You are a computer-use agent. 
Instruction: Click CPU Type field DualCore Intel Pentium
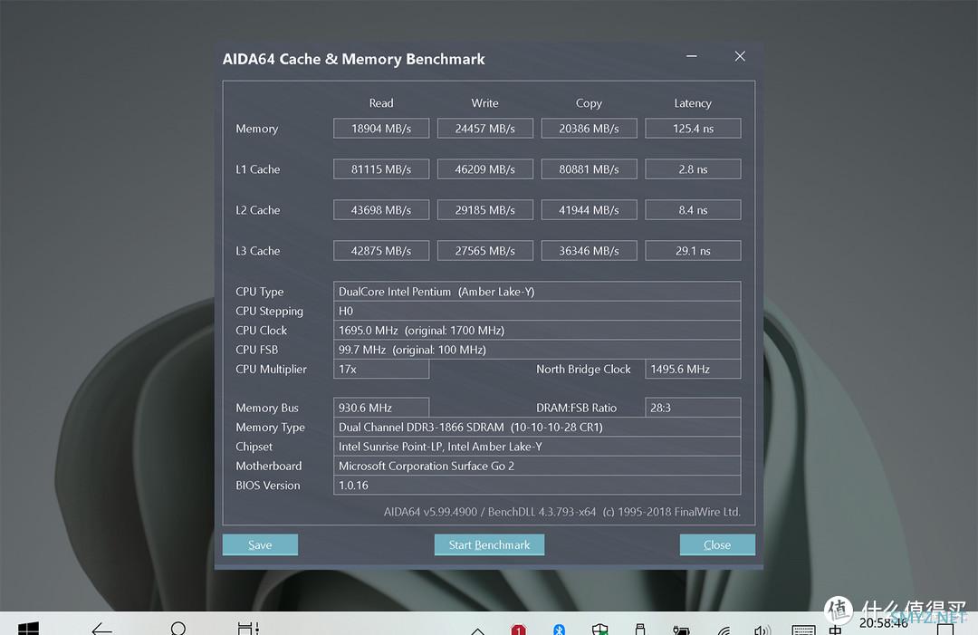tap(537, 292)
